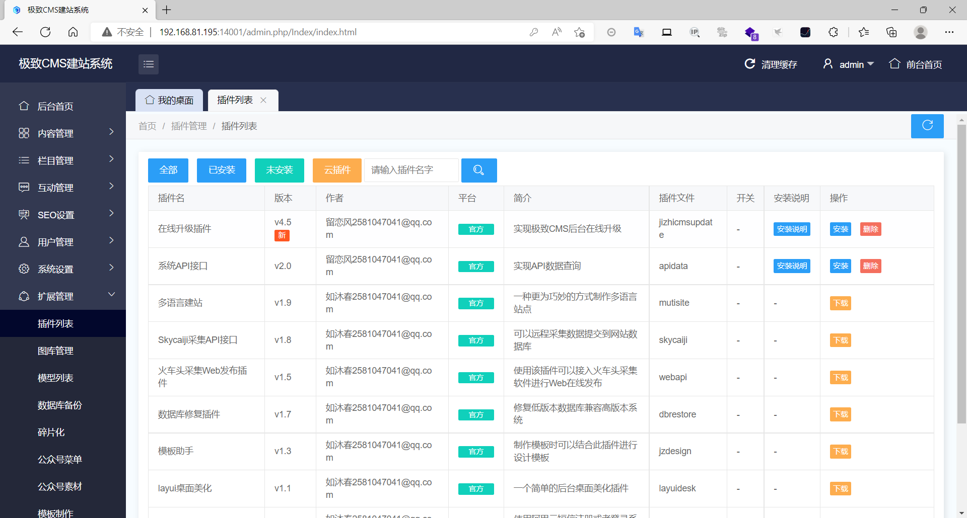Viewport: 967px width, 518px height.
Task: Open the admin user dropdown
Action: pyautogui.click(x=849, y=64)
